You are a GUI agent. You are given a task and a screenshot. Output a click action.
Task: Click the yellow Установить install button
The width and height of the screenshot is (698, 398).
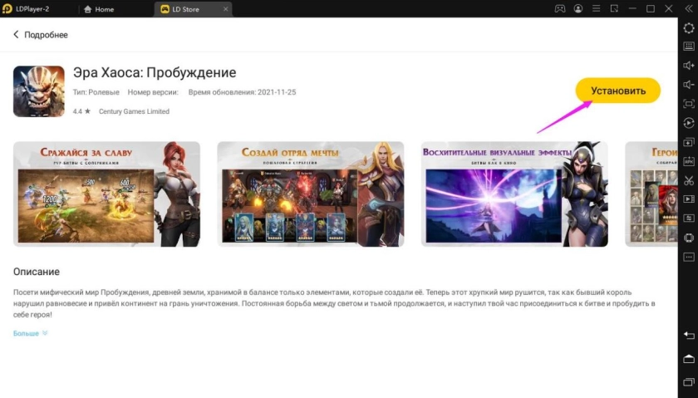tap(617, 91)
